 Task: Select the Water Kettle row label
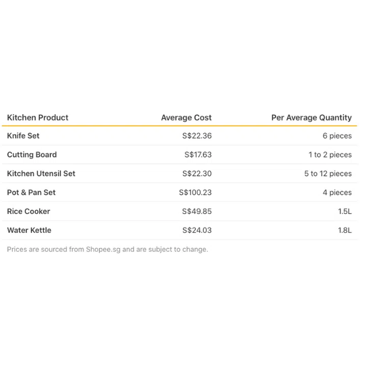[29, 230]
